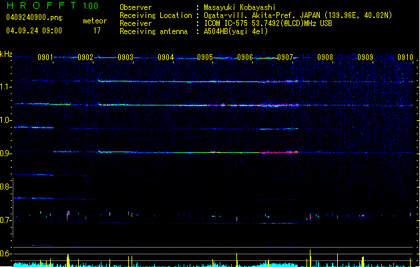Click the meteor count value 17
This screenshot has width=420, height=267.
[97, 31]
